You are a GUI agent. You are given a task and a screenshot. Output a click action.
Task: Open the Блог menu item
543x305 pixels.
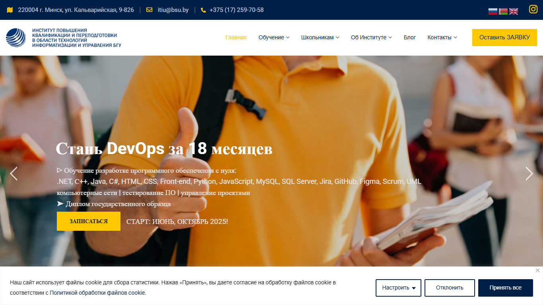(410, 37)
